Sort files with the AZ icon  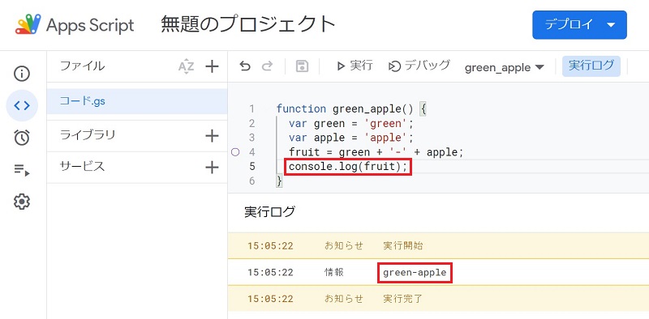coord(186,66)
